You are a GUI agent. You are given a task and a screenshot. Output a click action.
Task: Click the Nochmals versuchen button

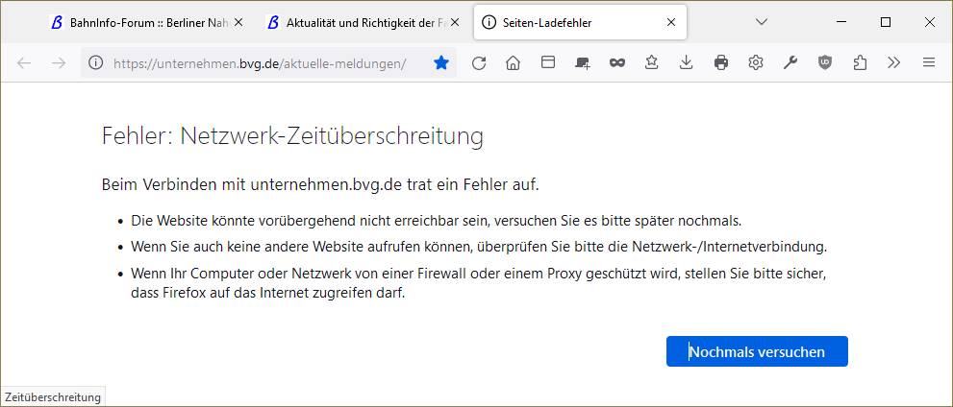pos(757,351)
